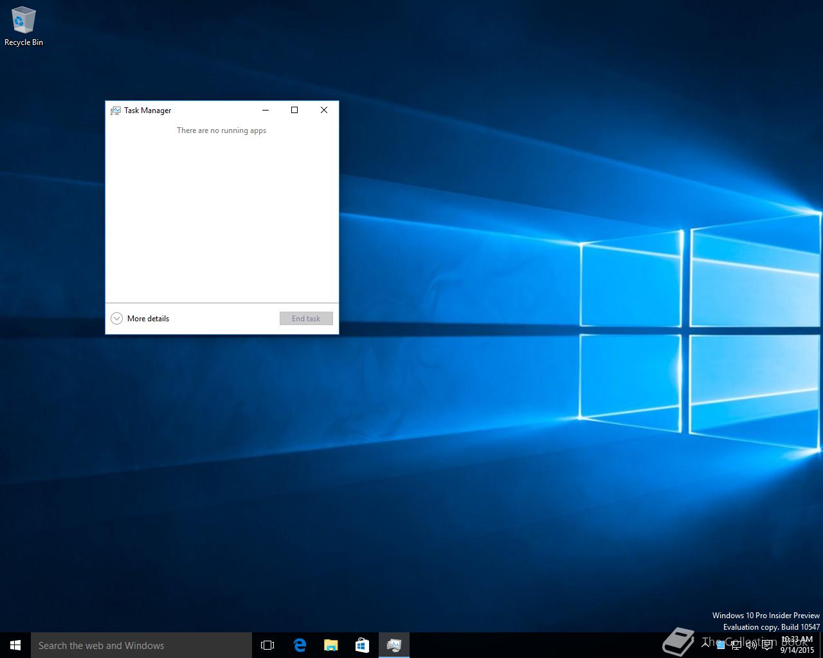Click the disabled End task button

pyautogui.click(x=306, y=319)
